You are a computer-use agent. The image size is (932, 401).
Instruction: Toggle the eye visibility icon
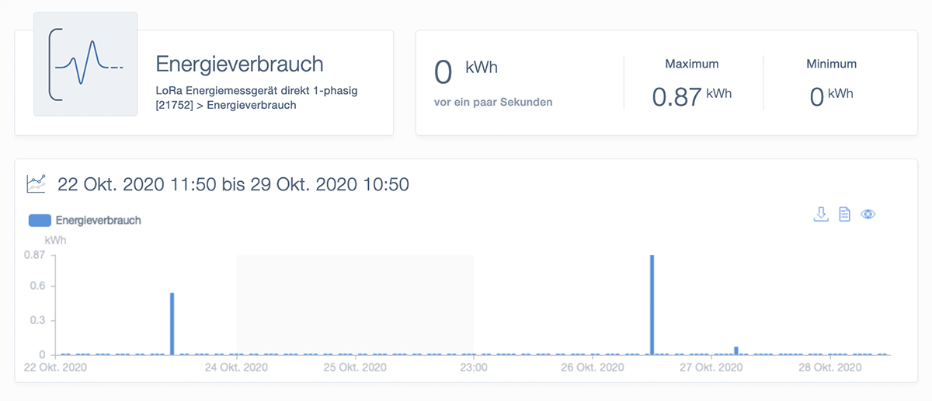coord(868,214)
